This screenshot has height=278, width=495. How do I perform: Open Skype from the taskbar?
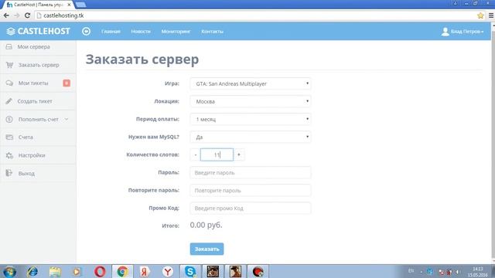point(190,271)
